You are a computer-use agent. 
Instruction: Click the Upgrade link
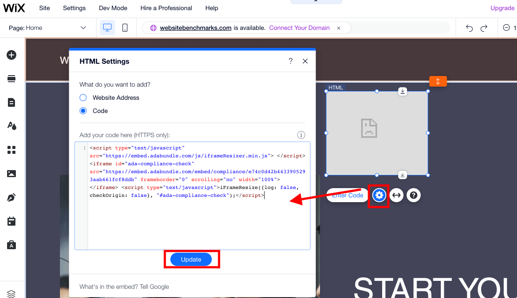click(502, 8)
